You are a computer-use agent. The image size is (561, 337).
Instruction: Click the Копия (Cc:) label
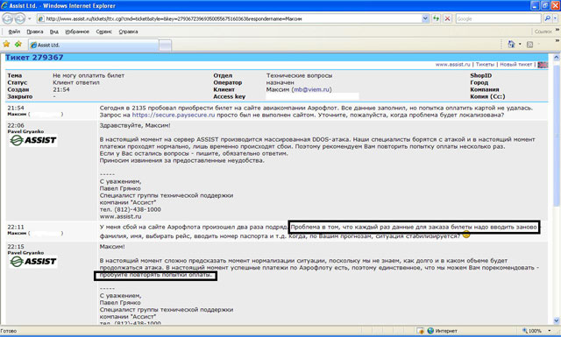coord(487,96)
